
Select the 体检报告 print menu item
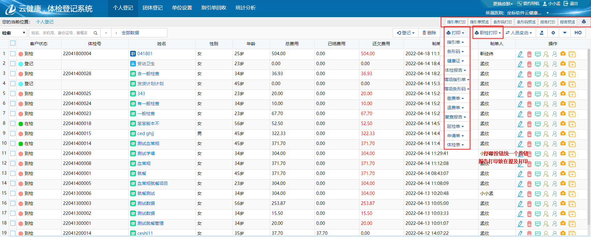click(456, 70)
